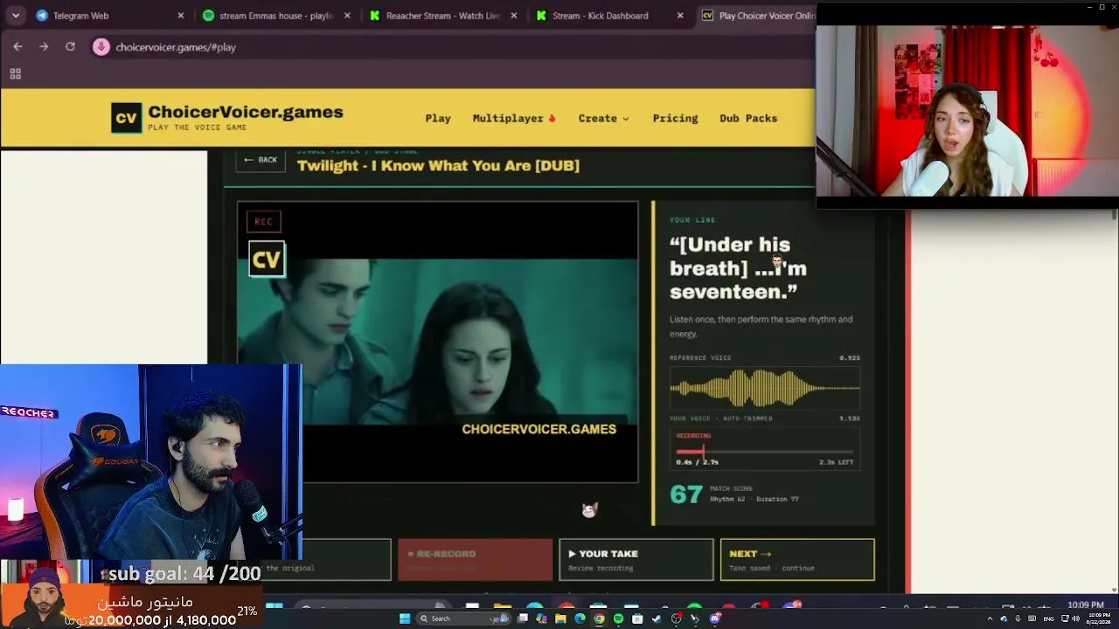Reload the current browser page
Image resolution: width=1119 pixels, height=629 pixels.
pyautogui.click(x=70, y=47)
